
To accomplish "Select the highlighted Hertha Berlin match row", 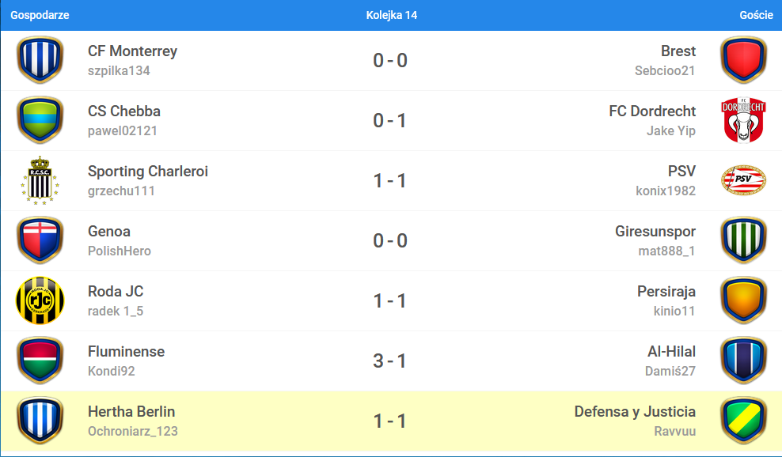I will click(x=391, y=421).
